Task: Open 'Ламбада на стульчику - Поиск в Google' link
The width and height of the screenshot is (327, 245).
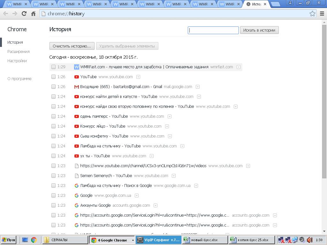Action: [x=116, y=186]
